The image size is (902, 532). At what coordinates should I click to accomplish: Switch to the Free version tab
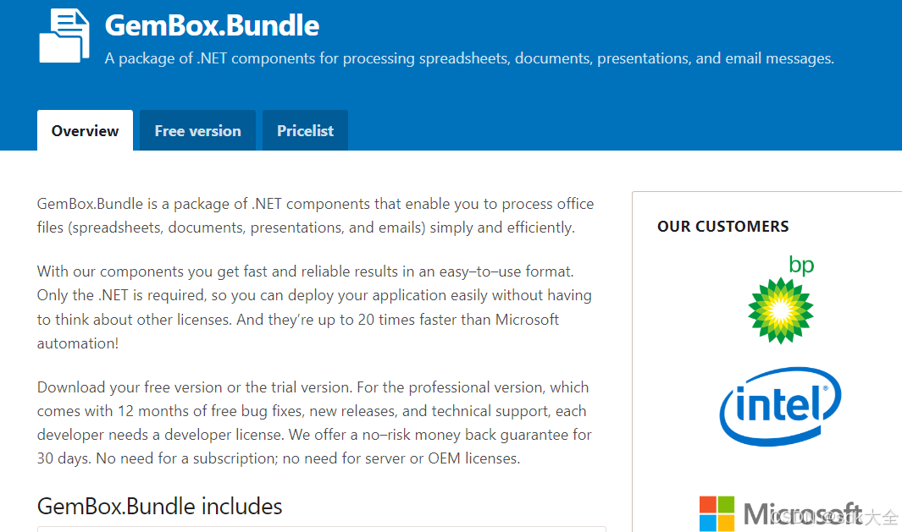pos(196,130)
